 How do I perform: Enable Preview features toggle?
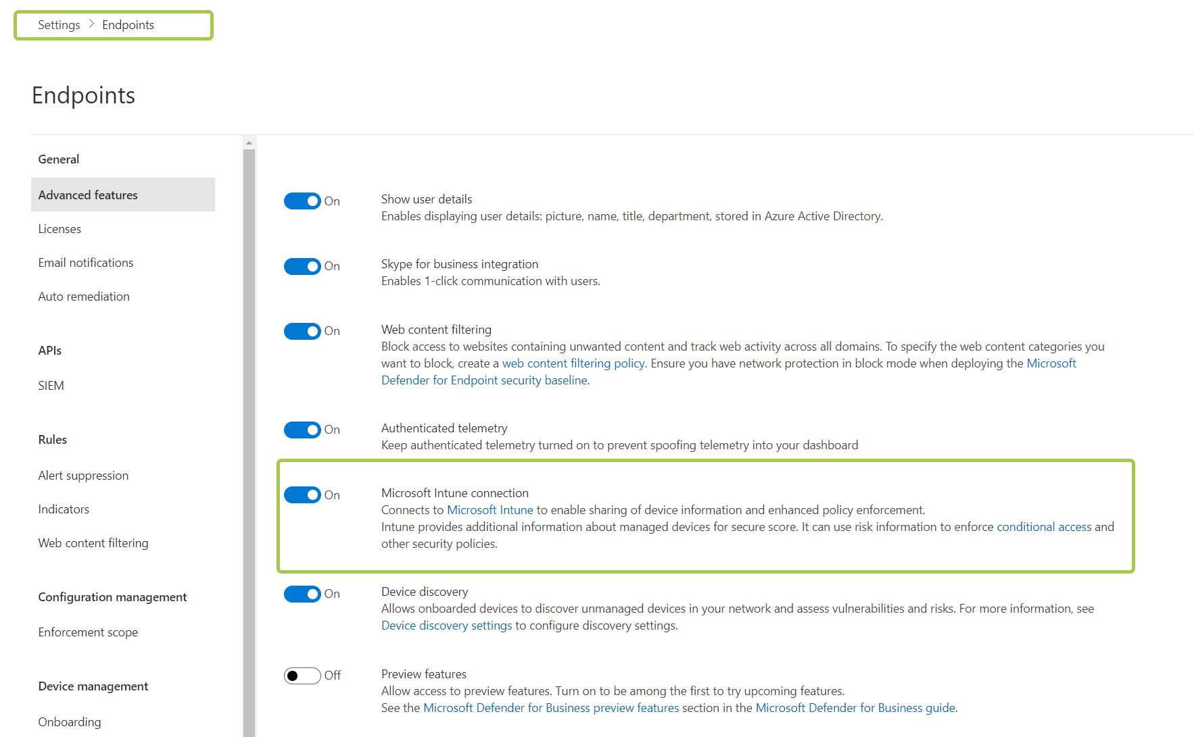(302, 676)
